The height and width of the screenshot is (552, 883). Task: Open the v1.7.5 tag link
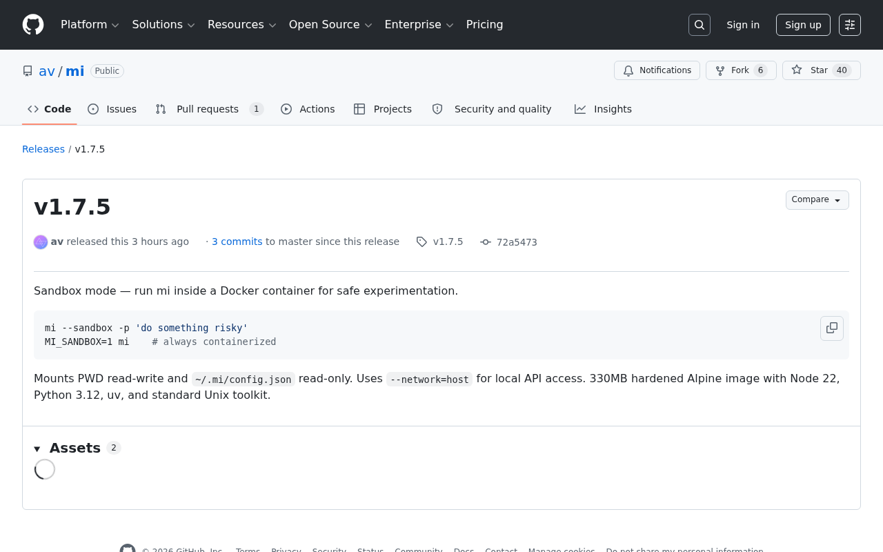[448, 241]
